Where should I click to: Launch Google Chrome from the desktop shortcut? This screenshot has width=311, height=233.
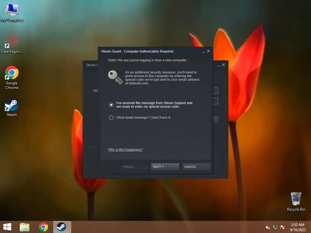[x=12, y=77]
